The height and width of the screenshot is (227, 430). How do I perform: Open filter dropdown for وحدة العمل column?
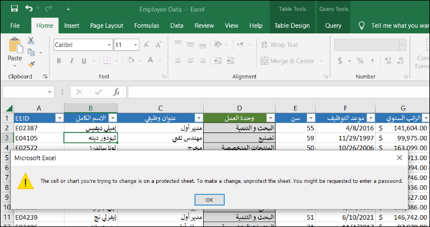(270, 118)
